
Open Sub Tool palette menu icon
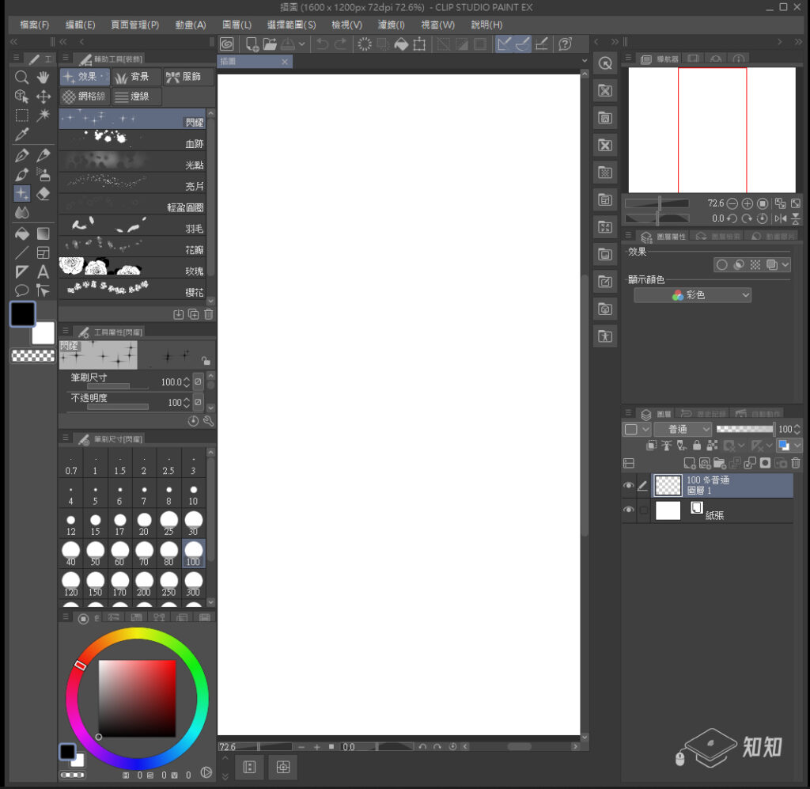click(66, 58)
